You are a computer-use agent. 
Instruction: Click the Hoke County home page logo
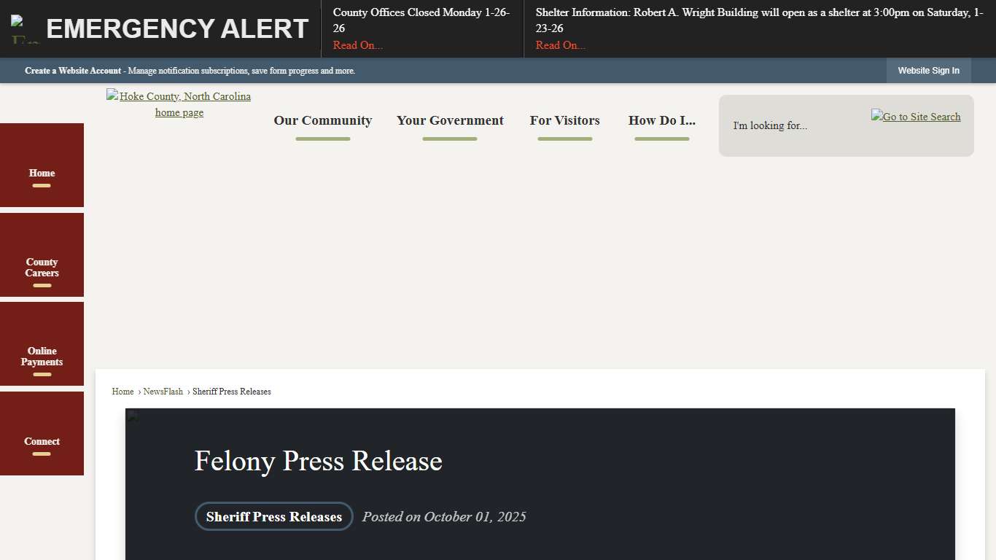pyautogui.click(x=179, y=104)
